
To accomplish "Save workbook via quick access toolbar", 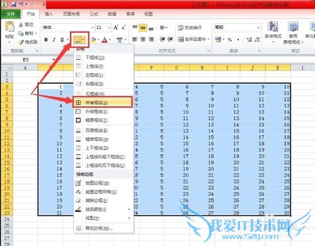I will click(x=14, y=4).
